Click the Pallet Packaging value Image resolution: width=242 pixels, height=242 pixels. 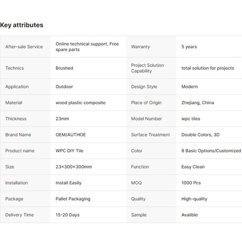[73, 199]
